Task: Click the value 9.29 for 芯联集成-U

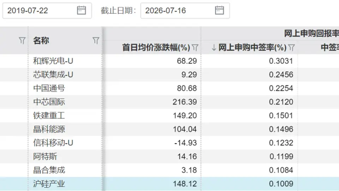Action: 189,75
